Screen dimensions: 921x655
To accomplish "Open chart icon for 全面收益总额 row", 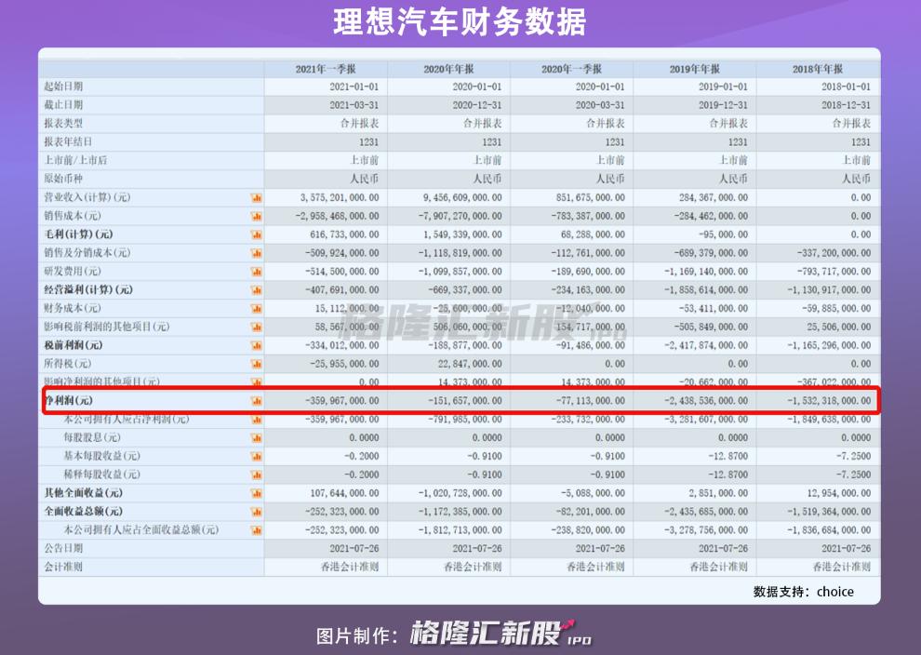I will [x=256, y=513].
